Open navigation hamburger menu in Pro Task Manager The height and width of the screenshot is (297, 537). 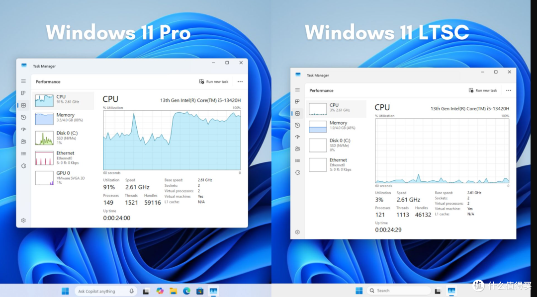click(23, 81)
